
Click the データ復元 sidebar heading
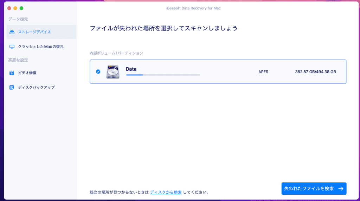click(x=18, y=19)
